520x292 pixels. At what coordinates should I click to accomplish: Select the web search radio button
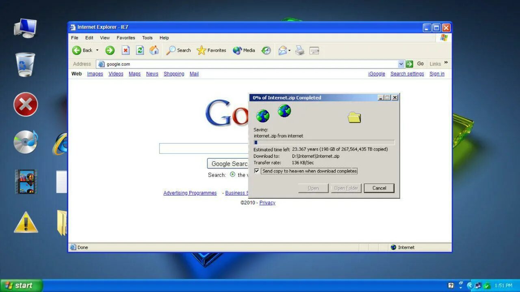click(232, 175)
